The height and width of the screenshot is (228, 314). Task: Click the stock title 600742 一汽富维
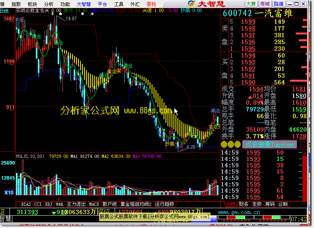257,13
